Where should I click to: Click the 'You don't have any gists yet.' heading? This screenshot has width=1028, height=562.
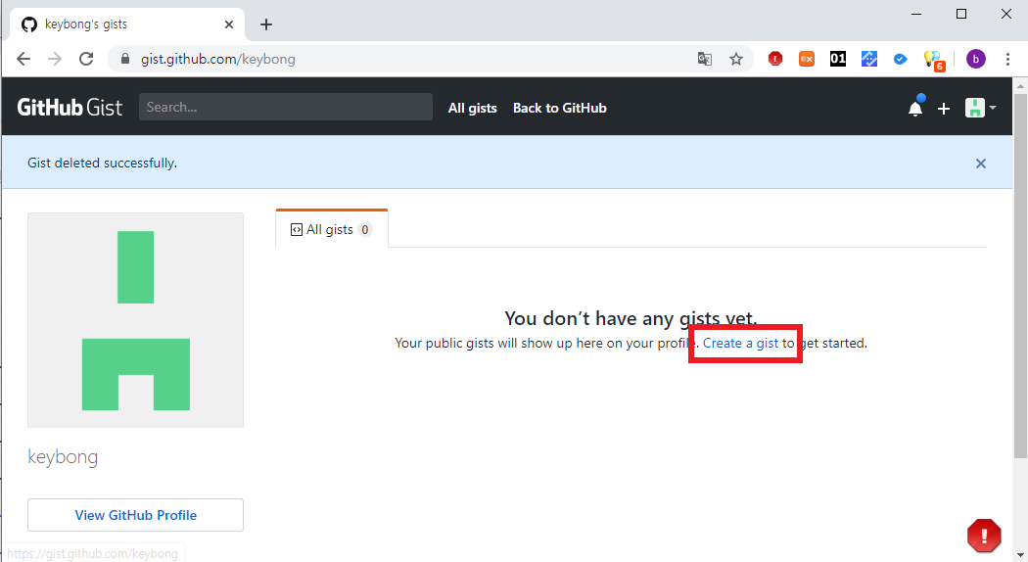click(x=631, y=319)
